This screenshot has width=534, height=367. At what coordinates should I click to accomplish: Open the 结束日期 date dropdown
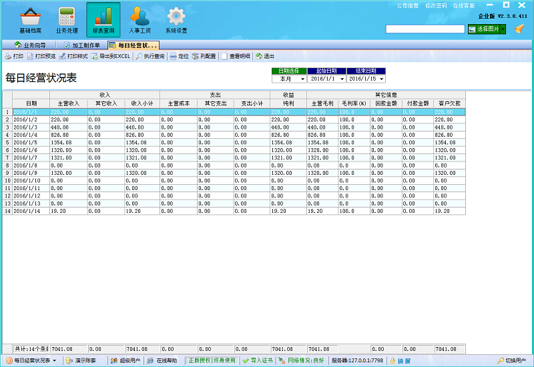(382, 79)
